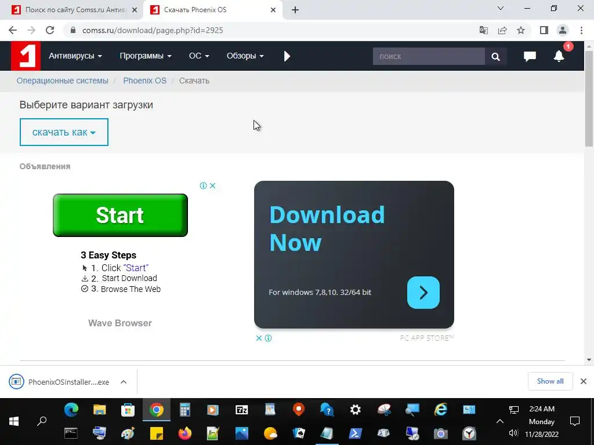594x445 pixels.
Task: Open Command Prompt from taskbar
Action: click(71, 433)
